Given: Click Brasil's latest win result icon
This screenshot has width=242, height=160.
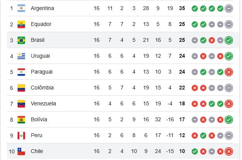Looking at the screenshot, I should tap(229, 40).
